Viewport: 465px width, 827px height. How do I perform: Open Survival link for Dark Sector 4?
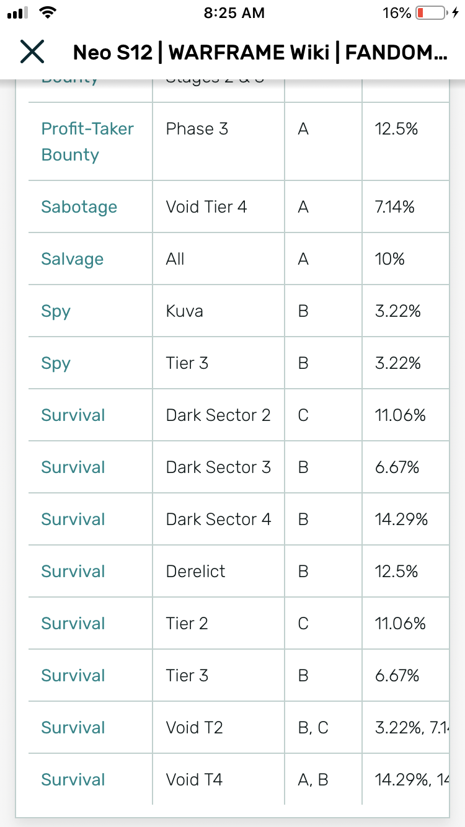tap(73, 520)
